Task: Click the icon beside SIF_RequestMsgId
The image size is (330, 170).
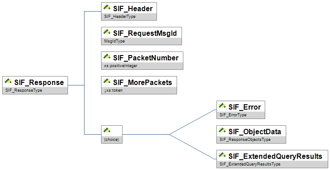Action: tap(107, 33)
